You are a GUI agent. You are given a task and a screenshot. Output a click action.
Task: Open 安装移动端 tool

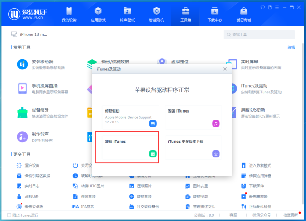pos(23,64)
